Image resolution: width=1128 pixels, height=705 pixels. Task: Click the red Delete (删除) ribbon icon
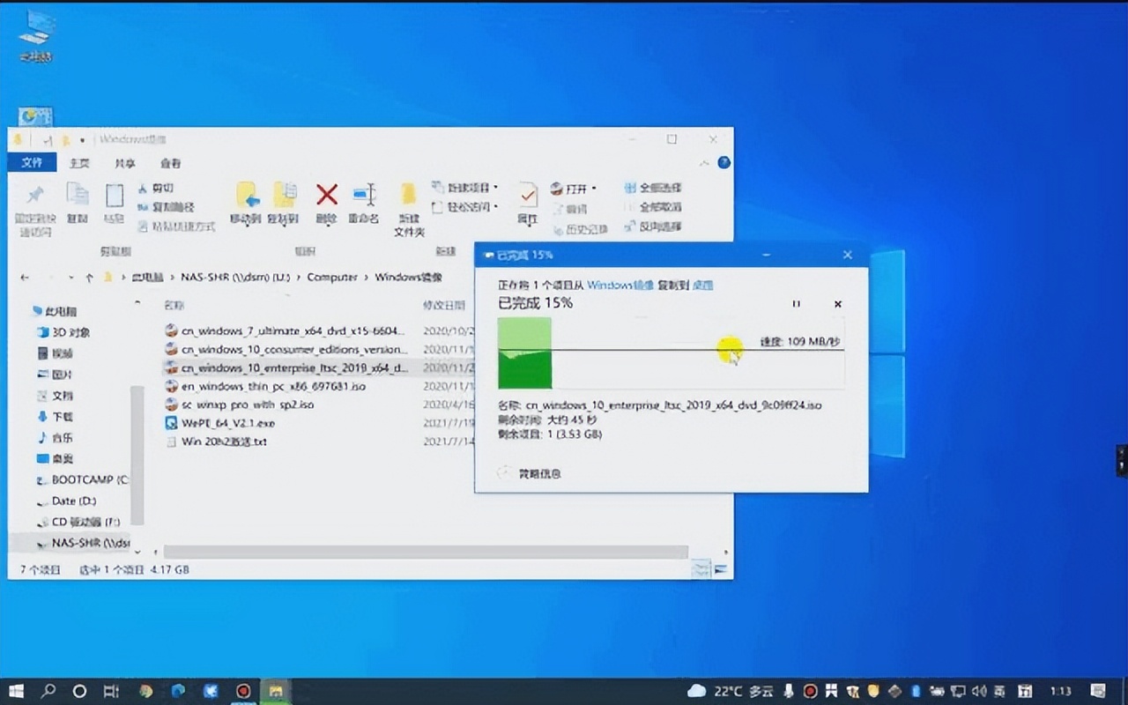tap(327, 196)
